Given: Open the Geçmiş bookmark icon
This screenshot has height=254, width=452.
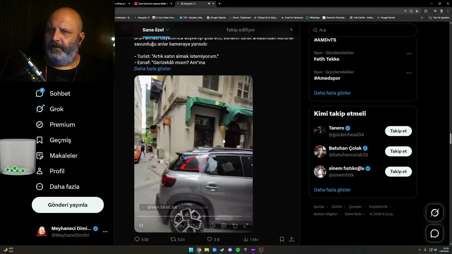Looking at the screenshot, I should click(x=40, y=140).
